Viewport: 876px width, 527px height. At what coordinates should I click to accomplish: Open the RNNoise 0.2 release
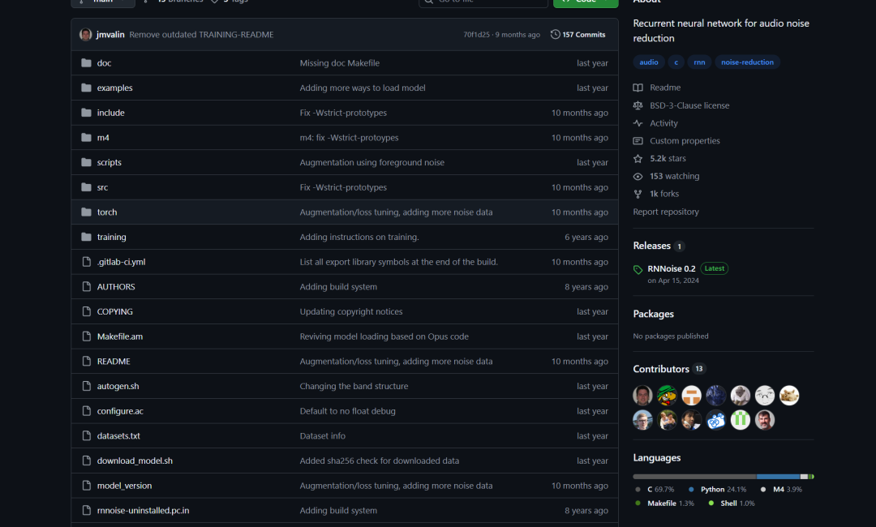tap(671, 268)
